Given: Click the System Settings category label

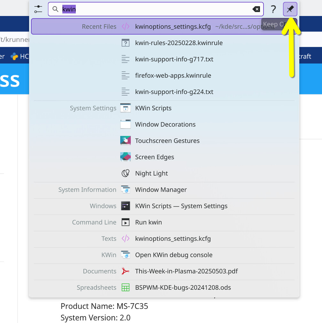Looking at the screenshot, I should click(93, 108).
